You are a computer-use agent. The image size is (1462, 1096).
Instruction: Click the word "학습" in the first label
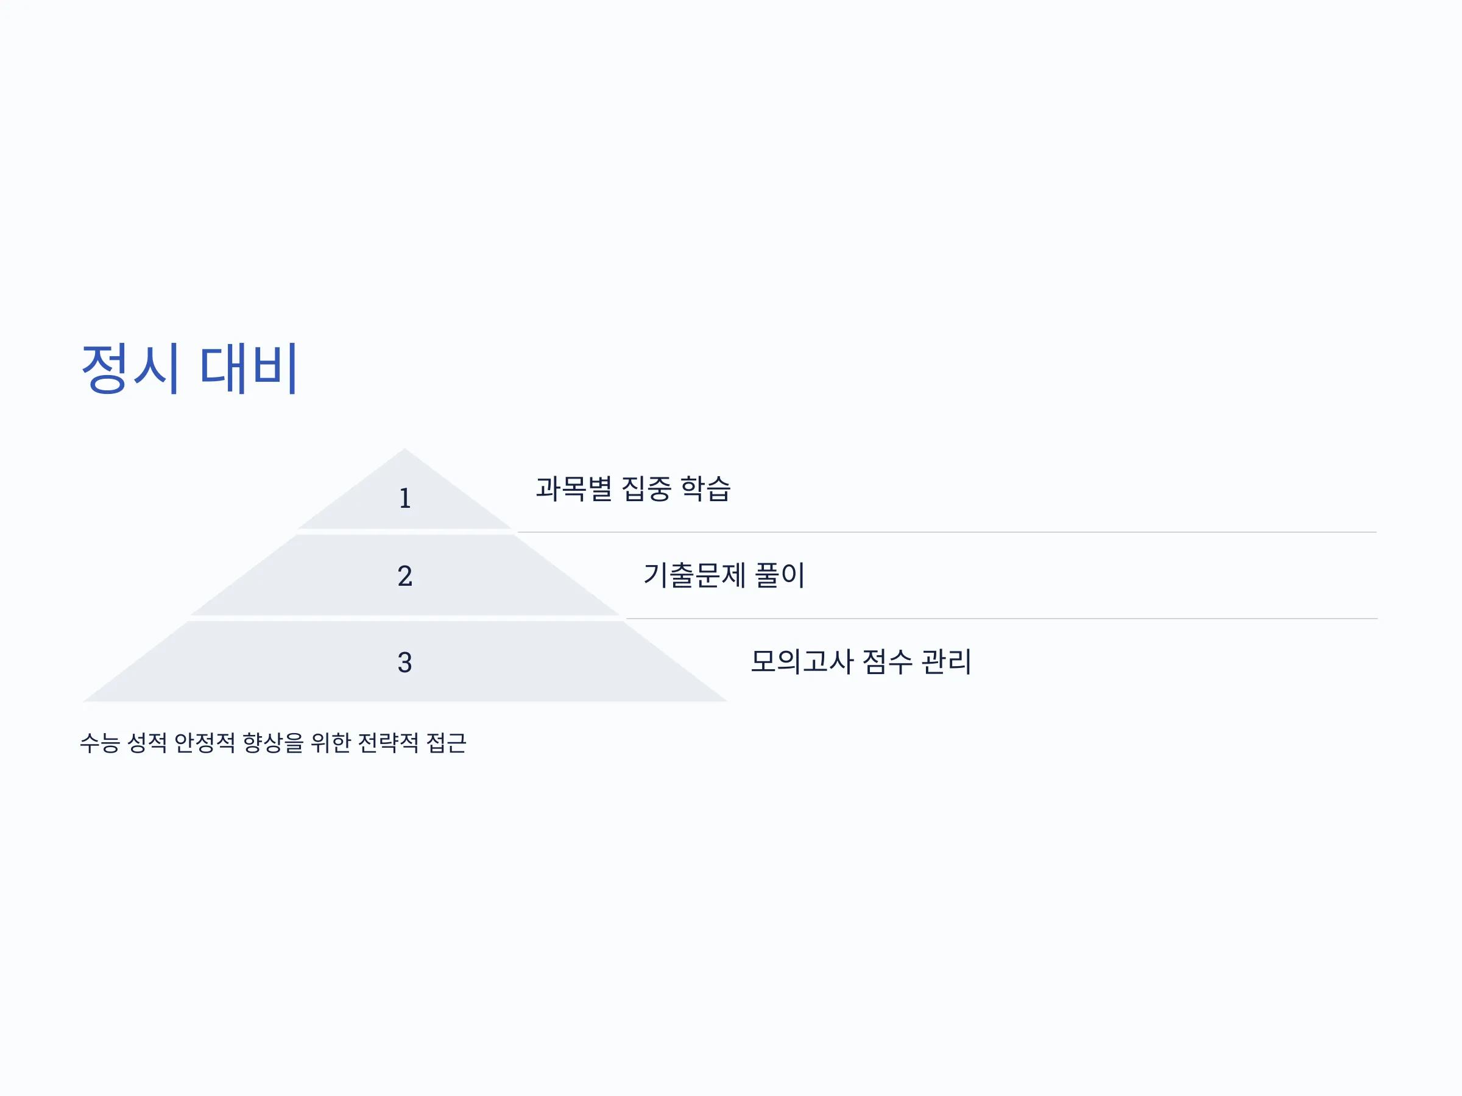coord(705,489)
